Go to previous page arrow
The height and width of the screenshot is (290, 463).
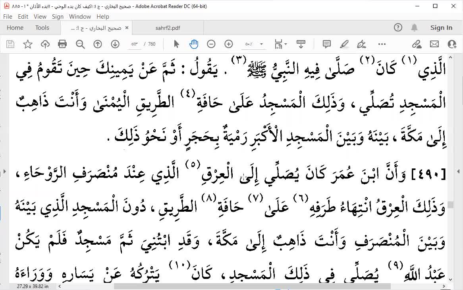coord(97,44)
